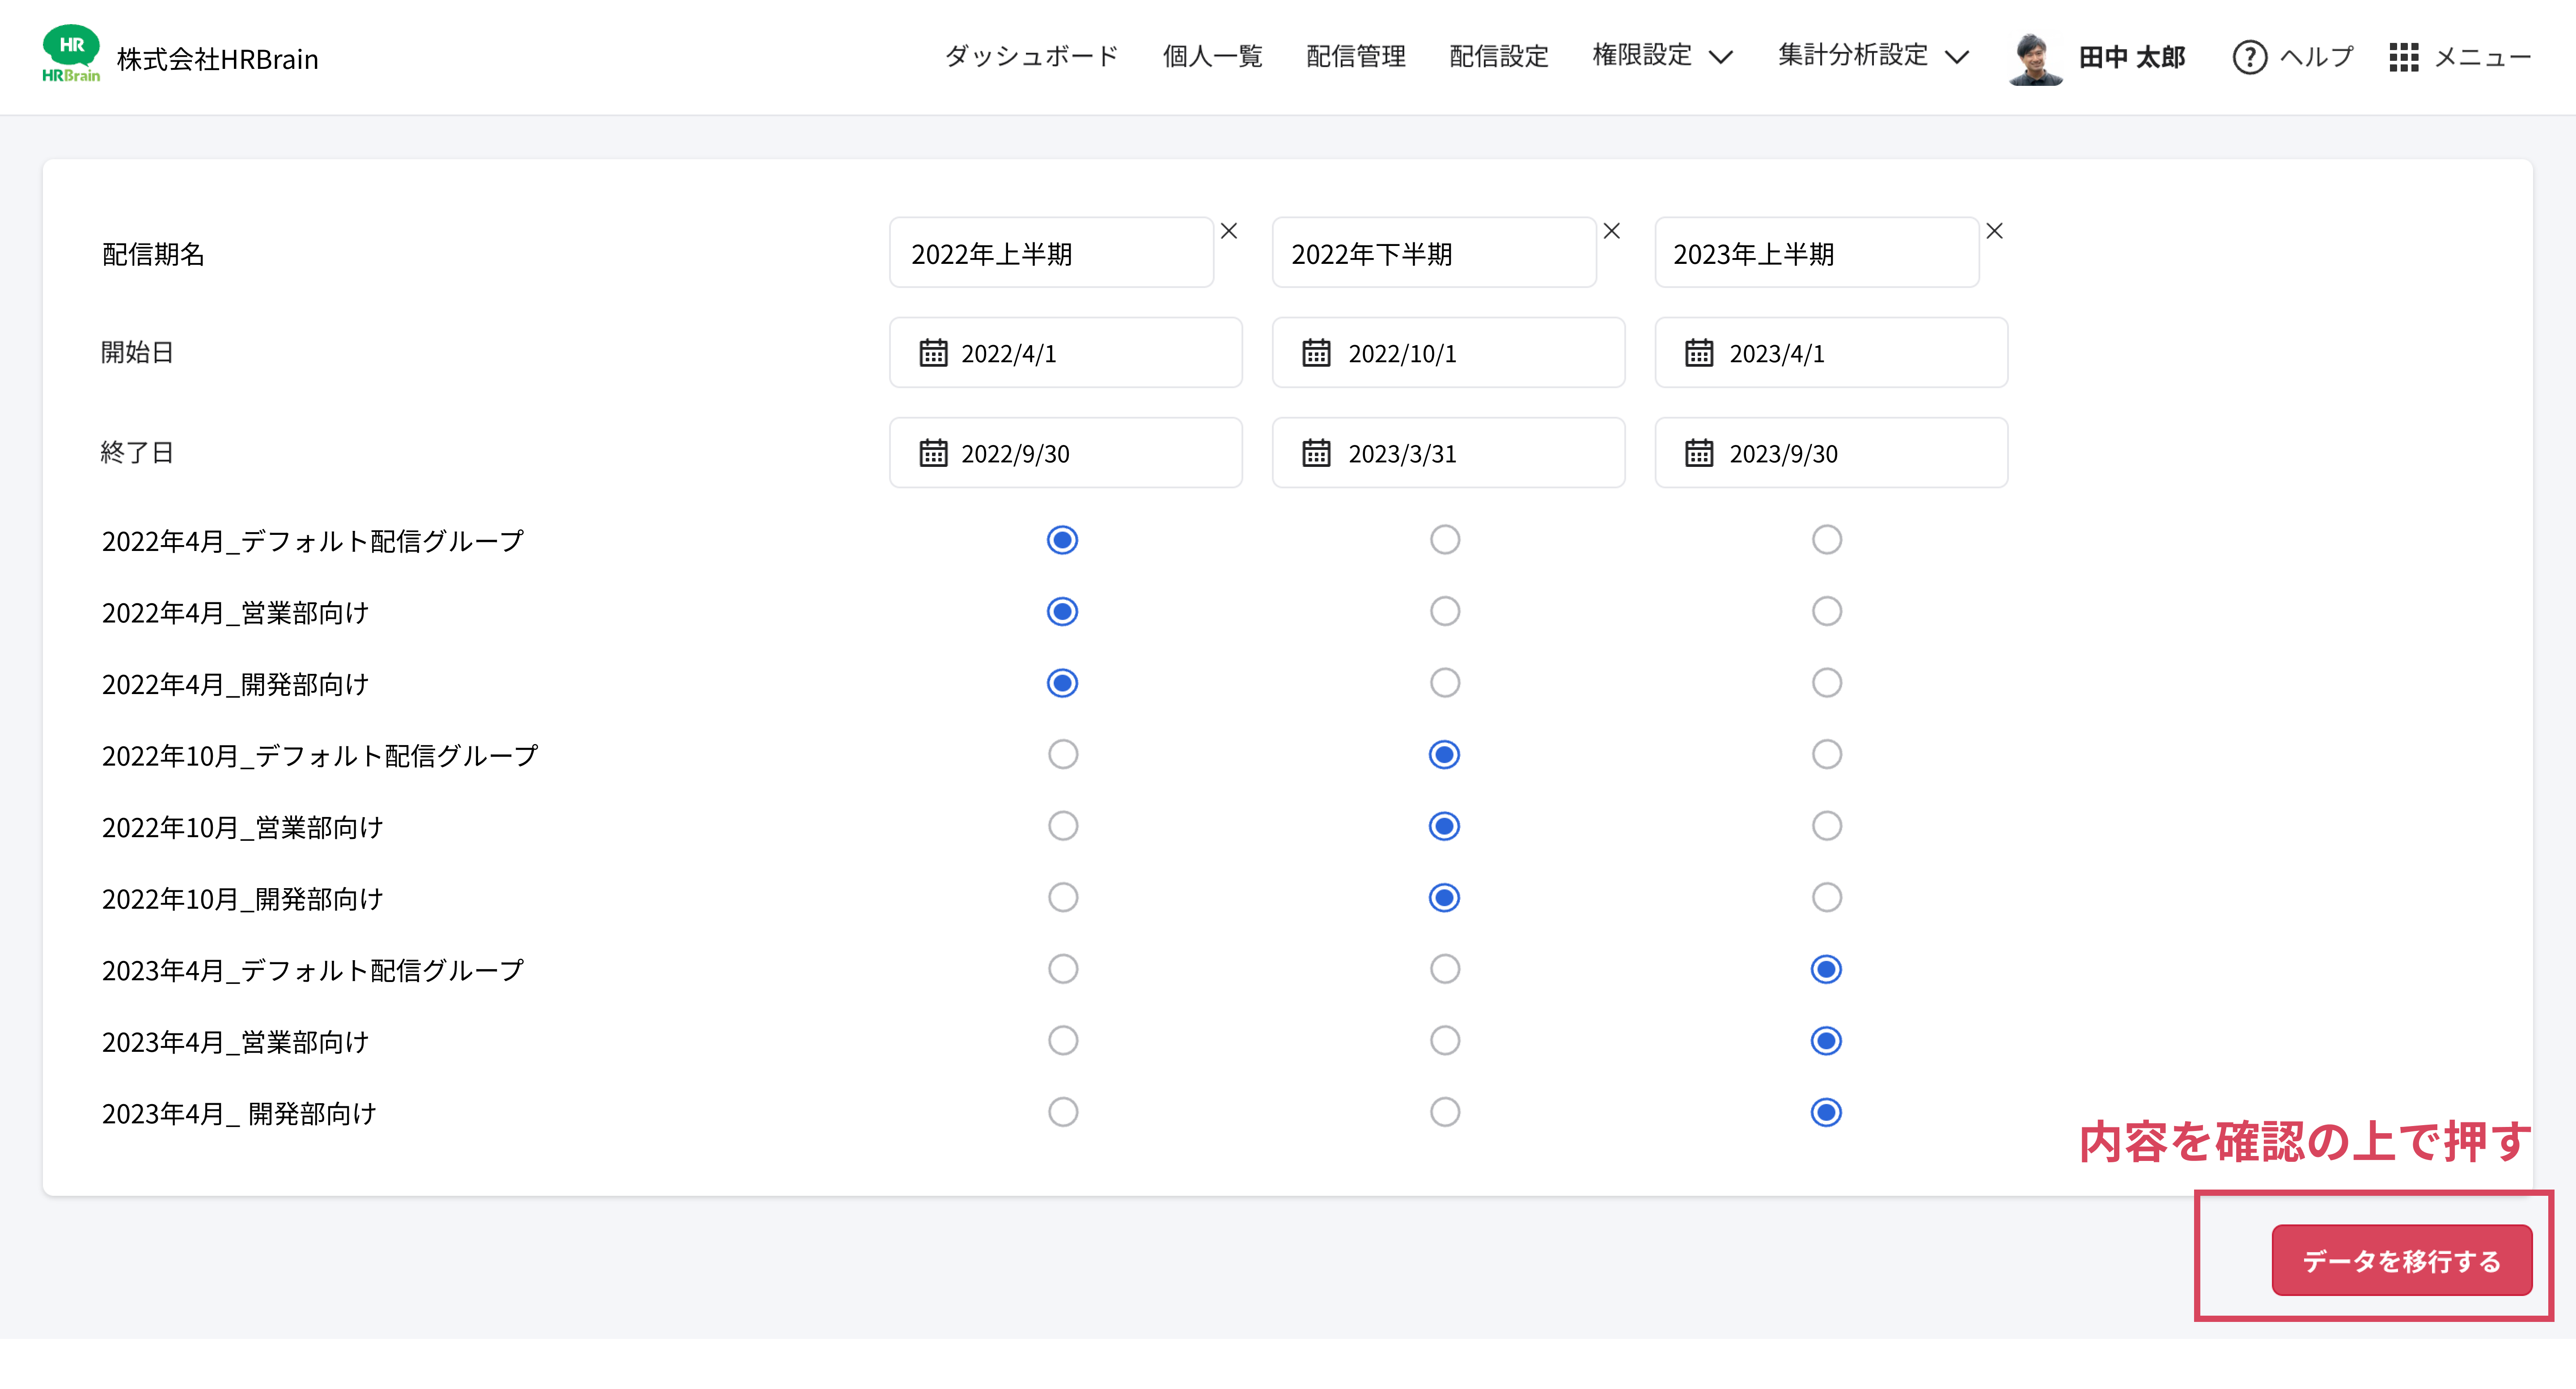
Task: Remove the 2023年上半期 period column
Action: click(x=1995, y=231)
